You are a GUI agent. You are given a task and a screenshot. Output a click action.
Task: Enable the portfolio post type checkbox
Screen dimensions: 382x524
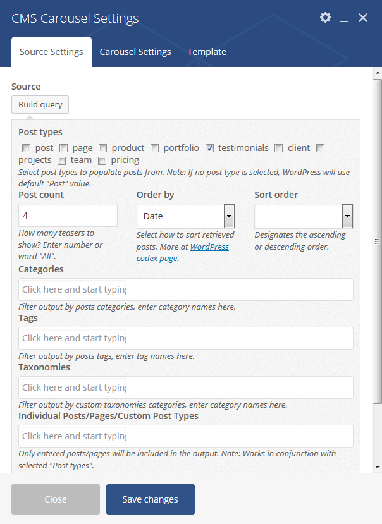(x=154, y=149)
